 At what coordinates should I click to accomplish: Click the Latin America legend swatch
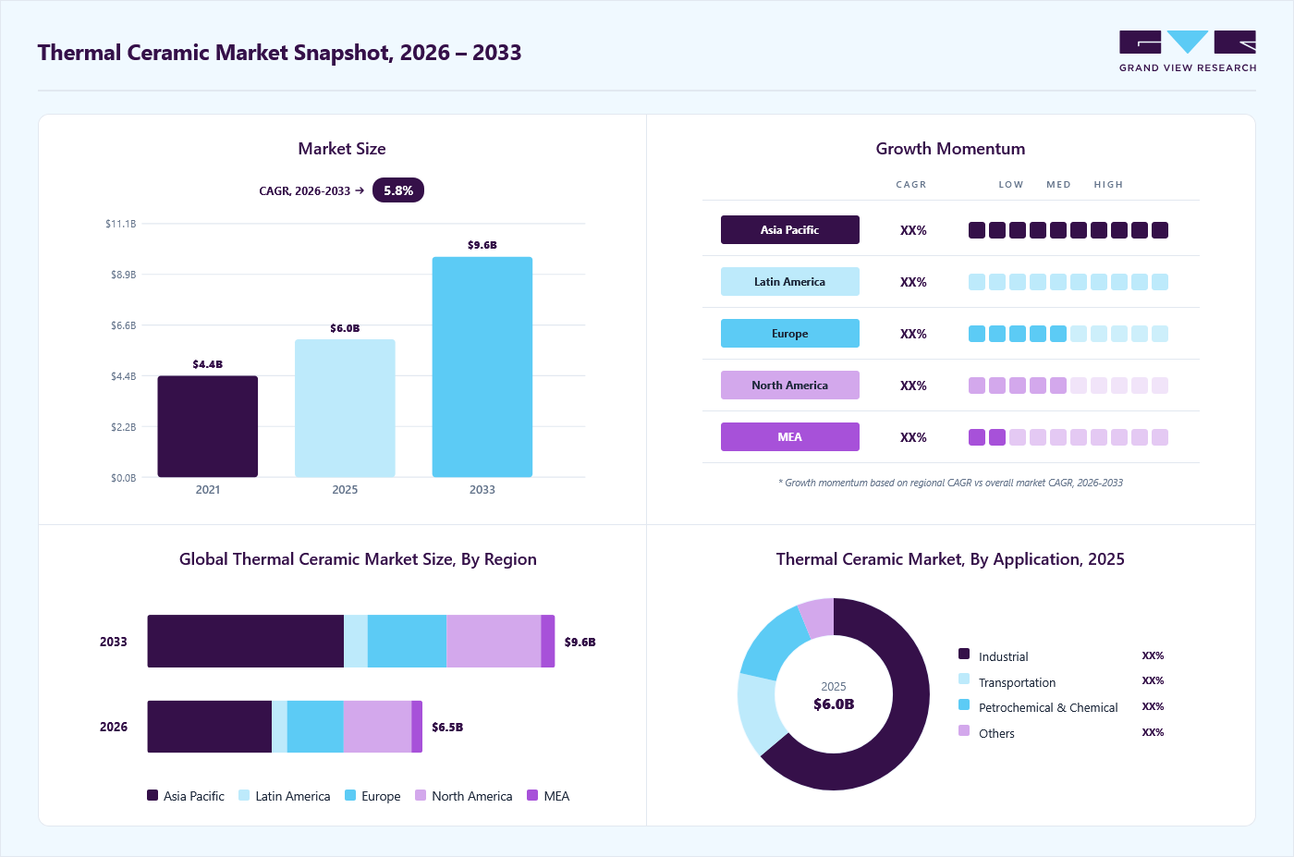(x=244, y=795)
